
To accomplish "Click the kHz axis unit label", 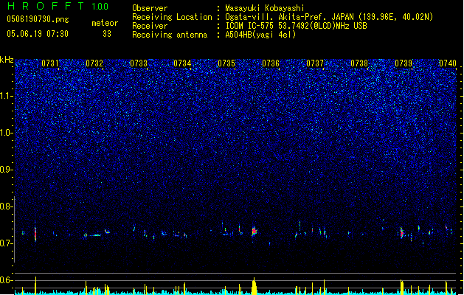I will point(7,60).
